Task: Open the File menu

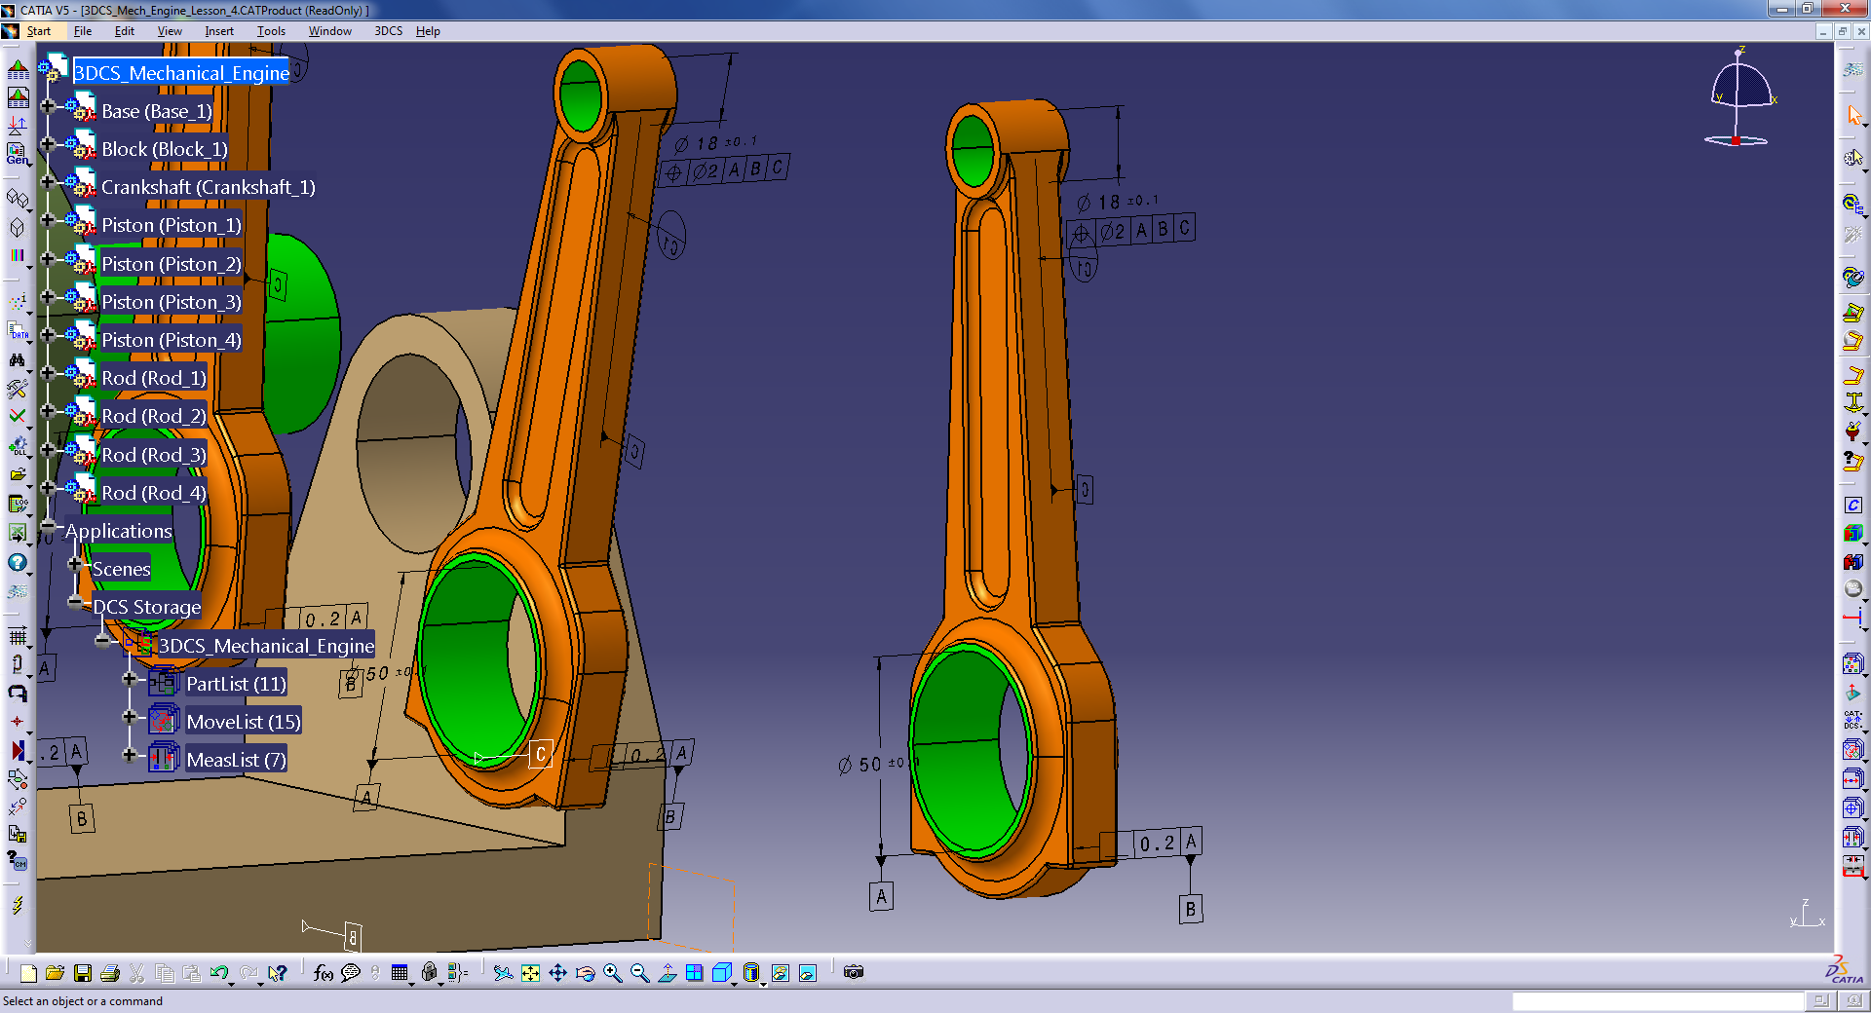Action: 83,31
